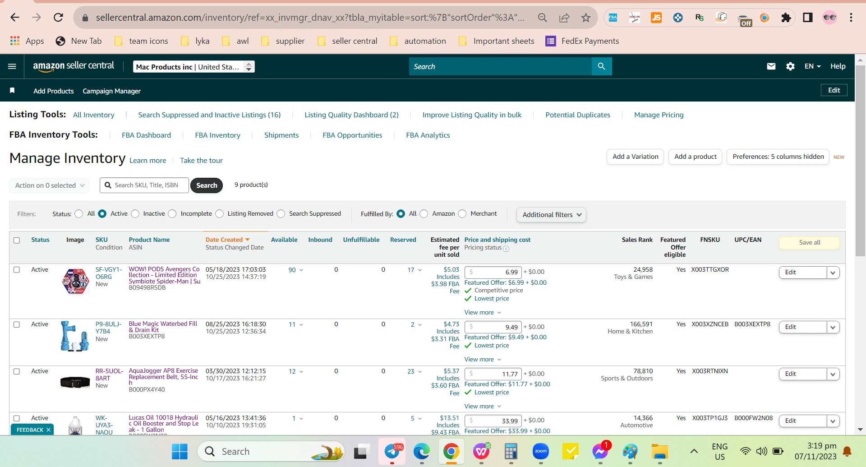Image resolution: width=866 pixels, height=467 pixels.
Task: Open the WOW! PODS Avengers product link
Action: pos(165,275)
